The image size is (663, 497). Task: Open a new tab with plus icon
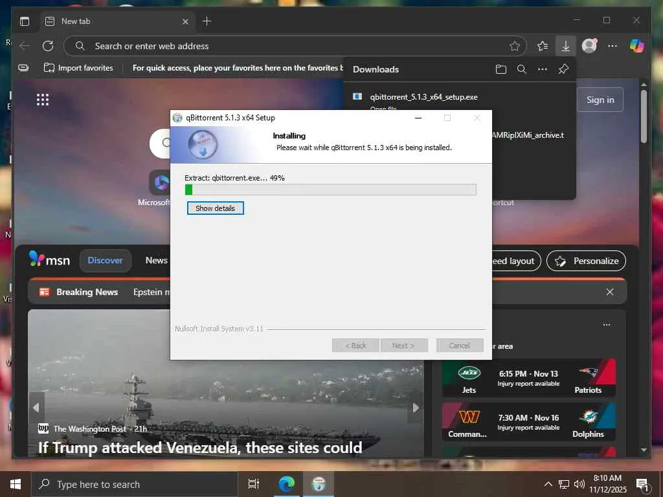click(x=207, y=21)
